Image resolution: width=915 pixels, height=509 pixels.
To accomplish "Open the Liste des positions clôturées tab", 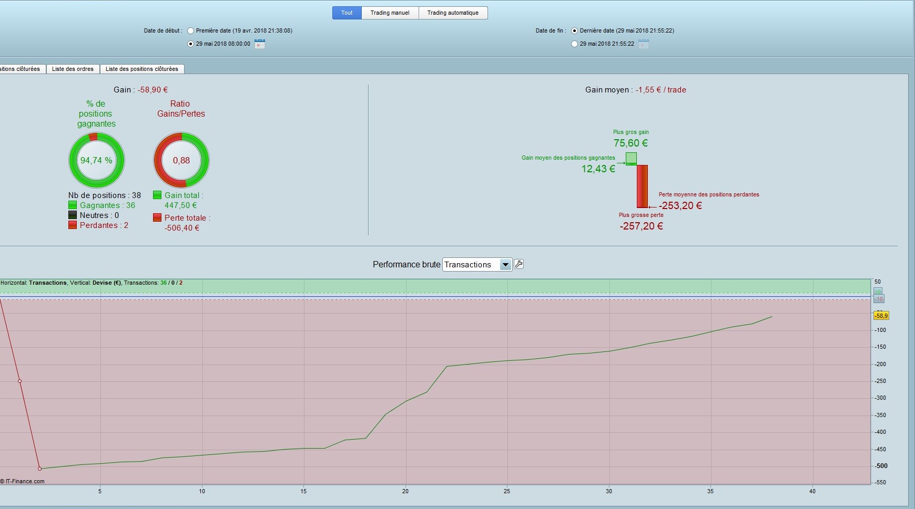I will click(x=142, y=69).
